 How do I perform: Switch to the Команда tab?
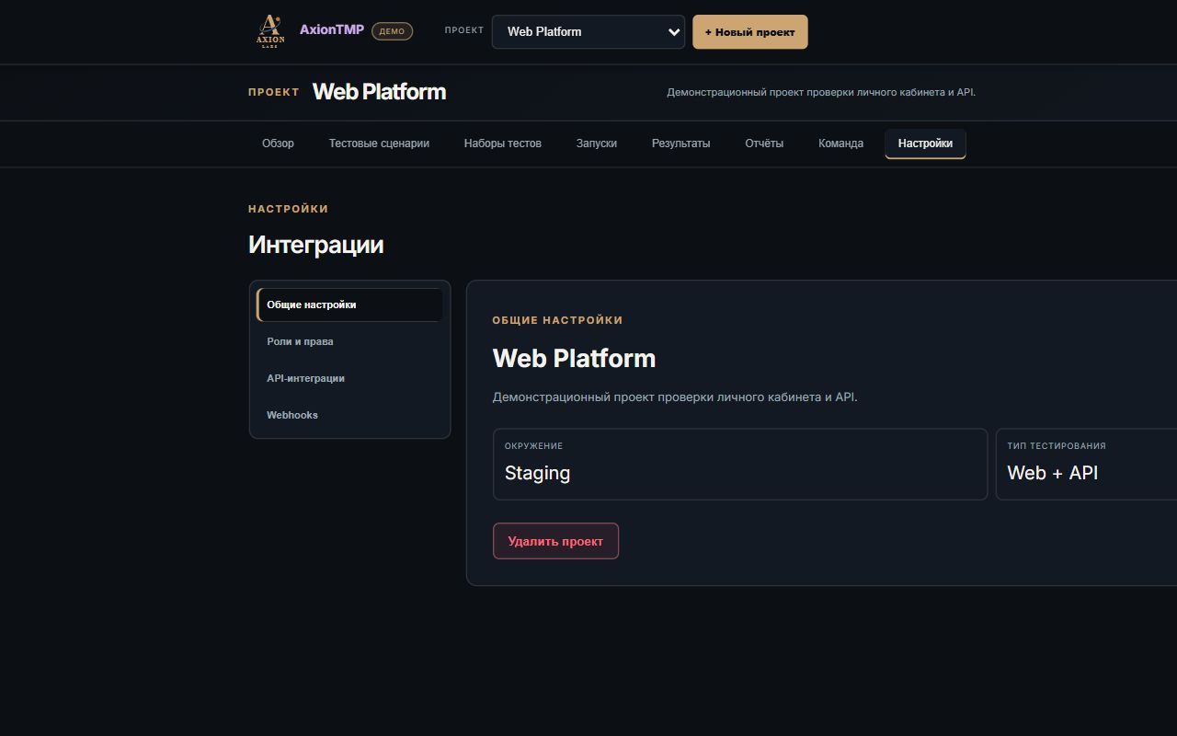[841, 144]
